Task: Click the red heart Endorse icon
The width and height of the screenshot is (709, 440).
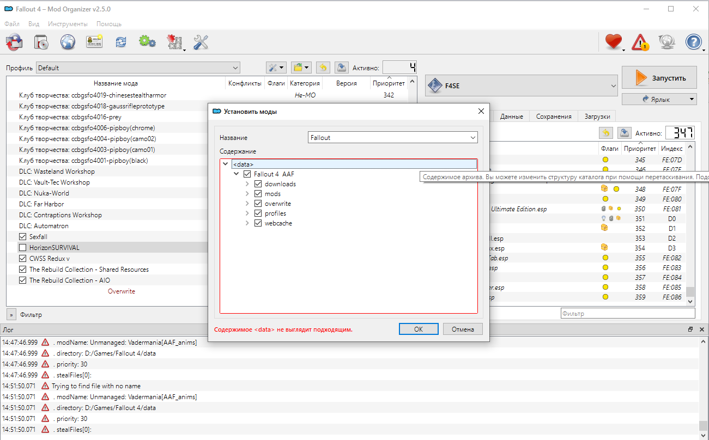Action: click(x=614, y=42)
